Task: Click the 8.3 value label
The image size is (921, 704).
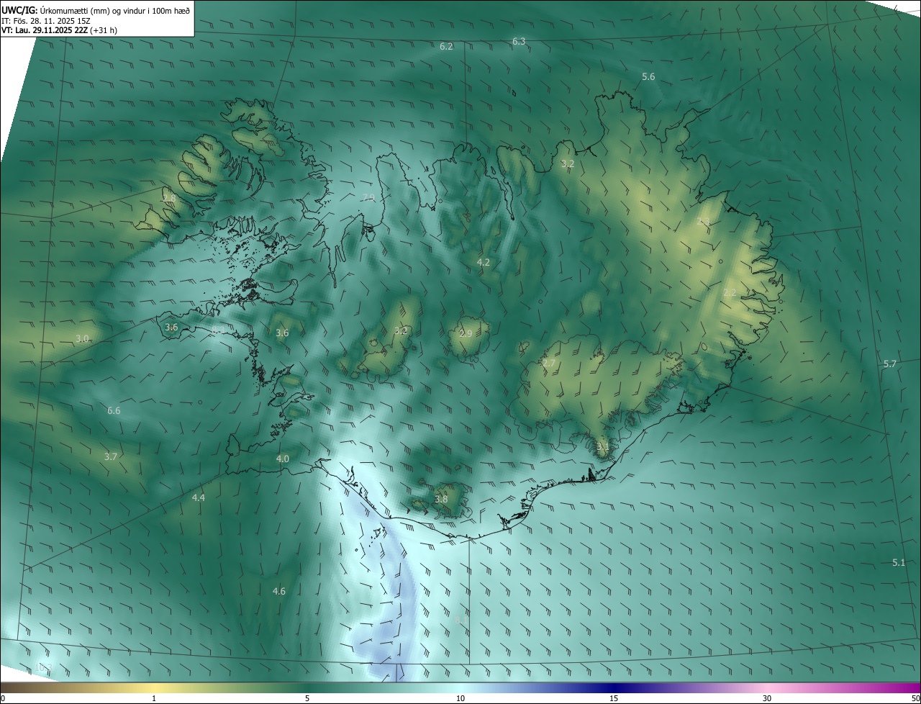Action: tap(218, 329)
